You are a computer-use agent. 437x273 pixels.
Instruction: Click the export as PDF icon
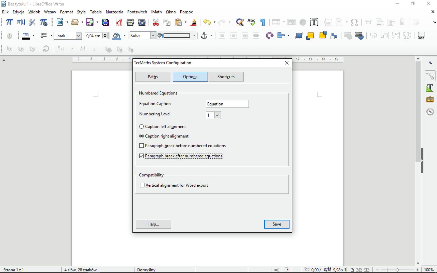(119, 22)
